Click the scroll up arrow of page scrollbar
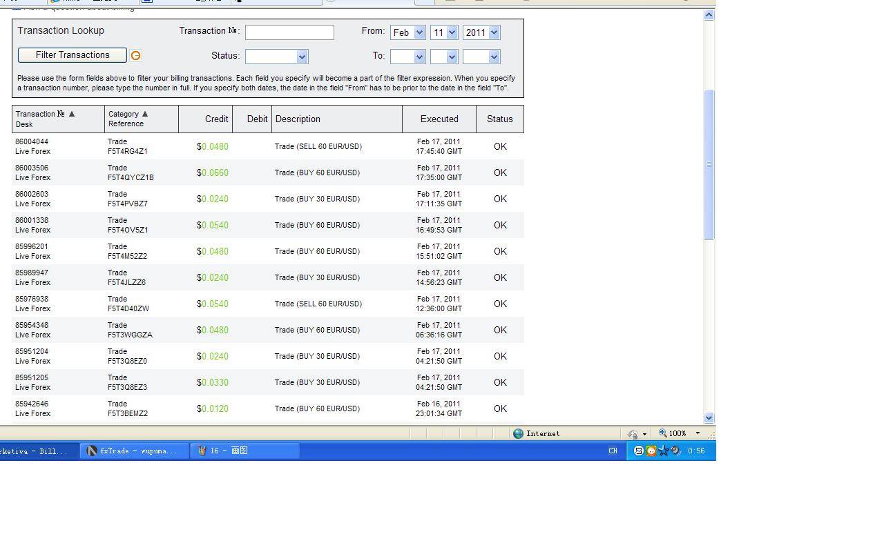This screenshot has width=884, height=552. pos(709,15)
